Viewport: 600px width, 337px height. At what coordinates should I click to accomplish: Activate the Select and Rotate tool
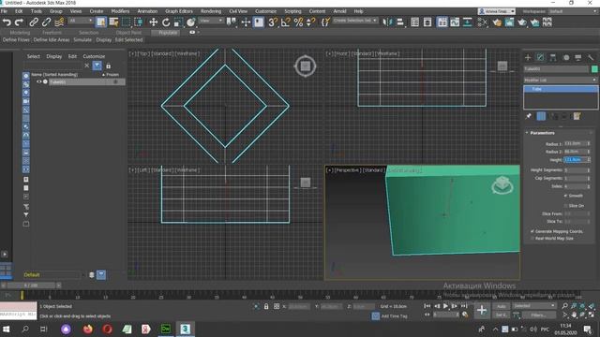pyautogui.click(x=166, y=22)
